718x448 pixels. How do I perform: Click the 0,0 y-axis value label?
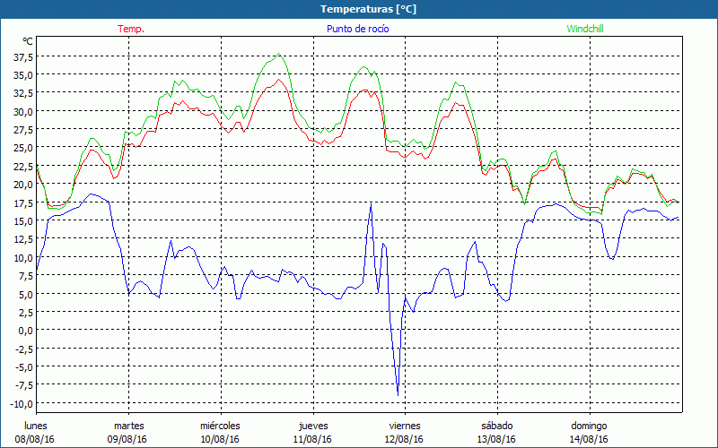click(25, 330)
